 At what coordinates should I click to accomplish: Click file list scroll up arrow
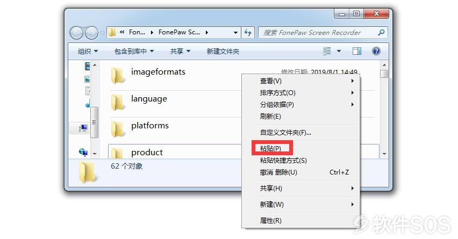tap(384, 65)
